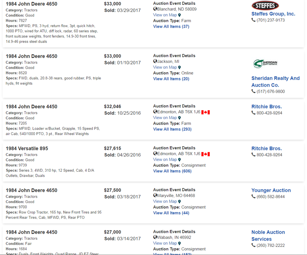Image resolution: width=307 pixels, height=255 pixels.
Task: Open Steffes Group, Inc. auctioneer link
Action: [273, 14]
